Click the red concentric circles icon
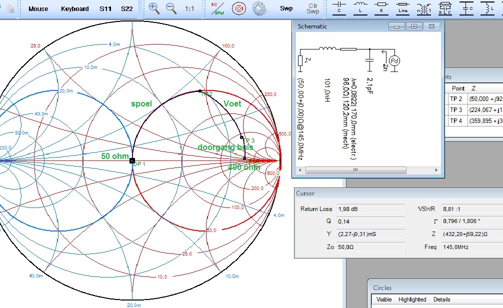This screenshot has height=308, width=503. click(x=238, y=8)
